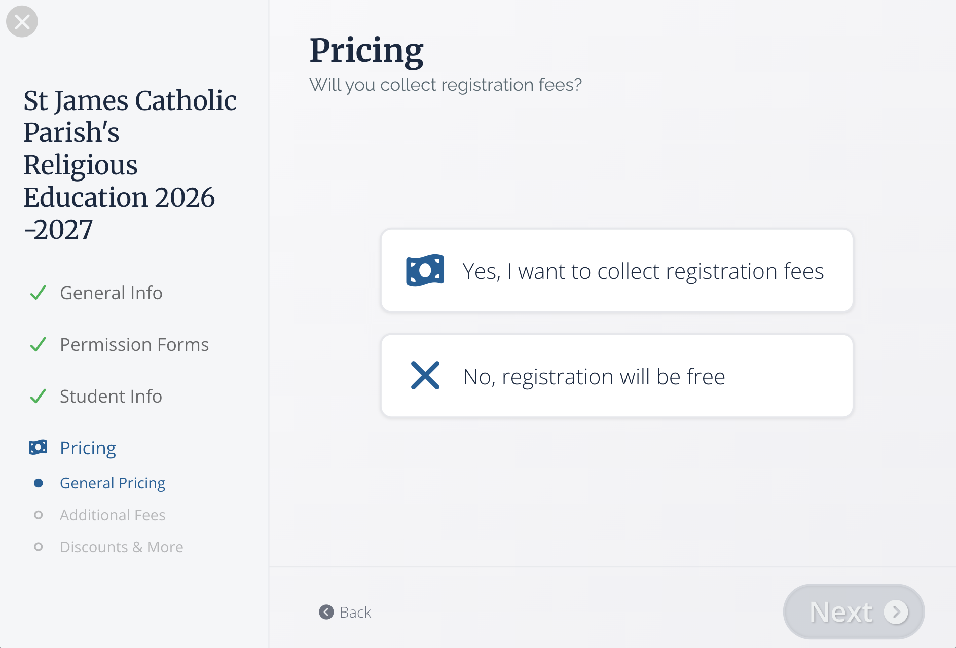Open the General Info step
Screen dimensions: 956x648
coord(111,293)
